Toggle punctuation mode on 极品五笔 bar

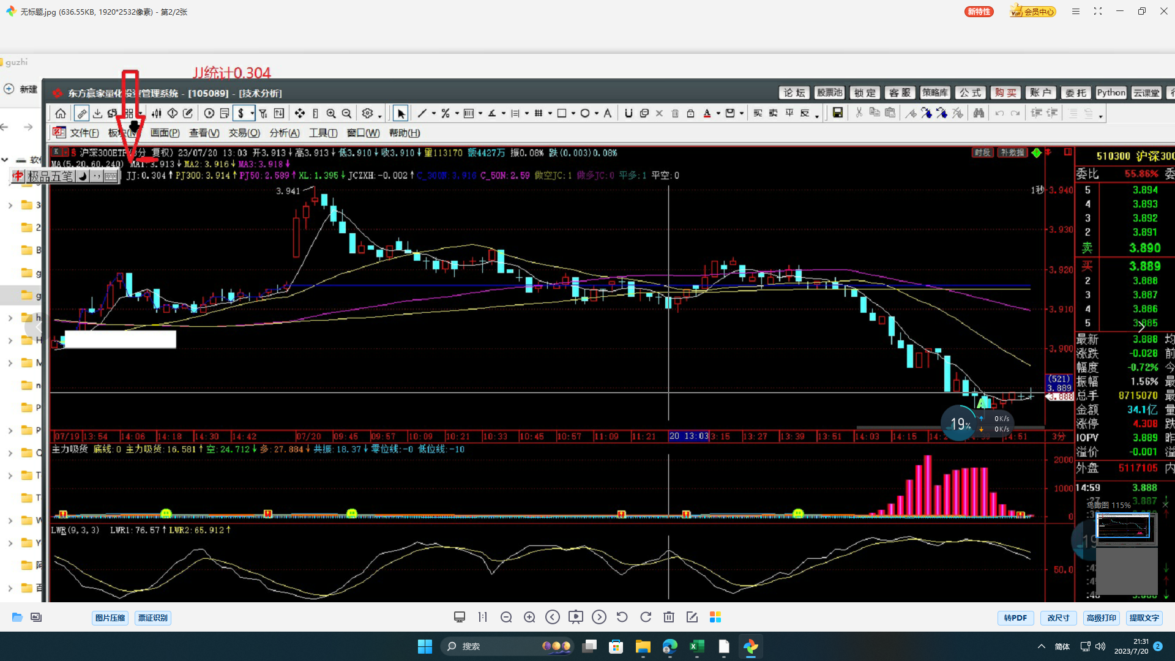tap(97, 176)
